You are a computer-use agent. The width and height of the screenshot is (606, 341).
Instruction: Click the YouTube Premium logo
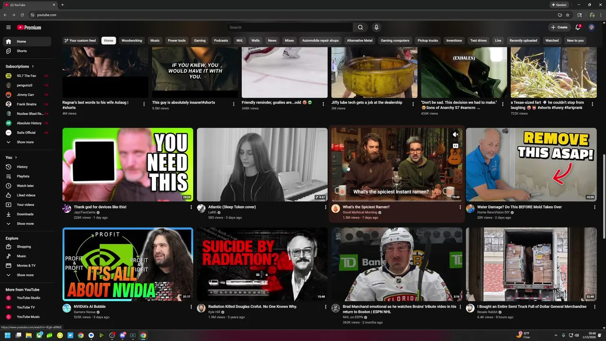[29, 27]
